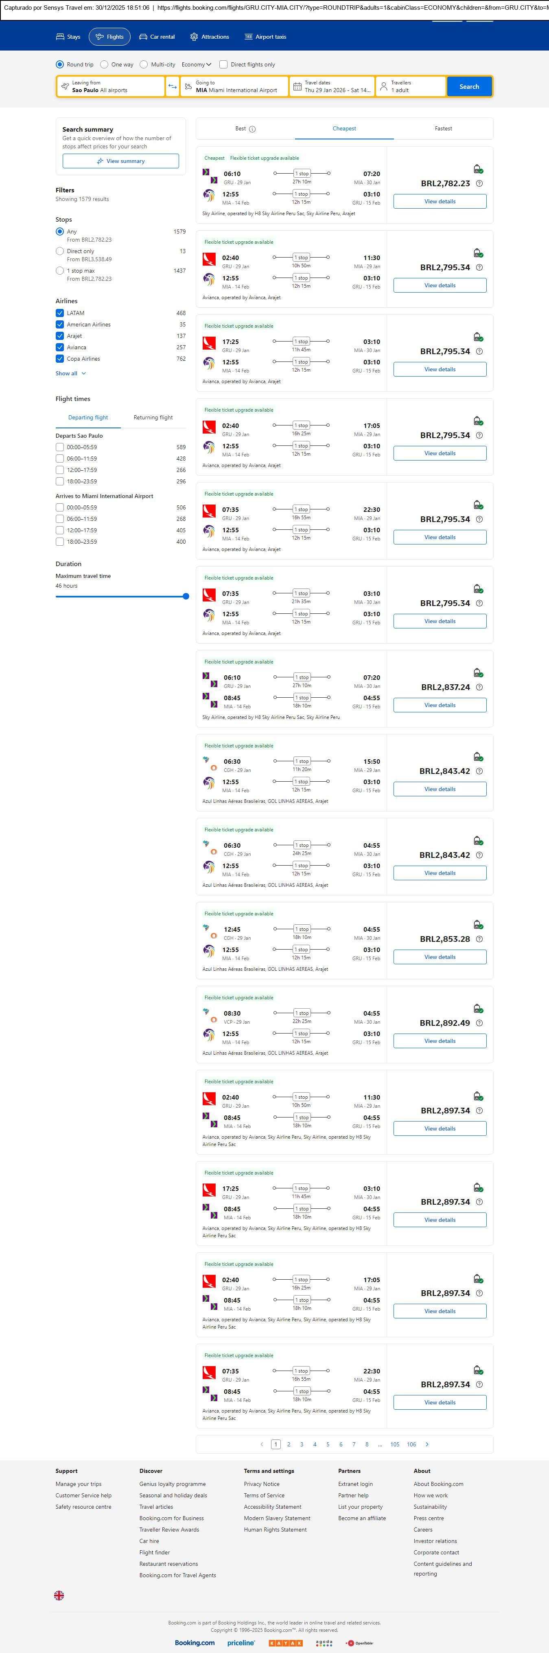549x1653 pixels.
Task: Expand the airlines list with Show all
Action: point(70,373)
